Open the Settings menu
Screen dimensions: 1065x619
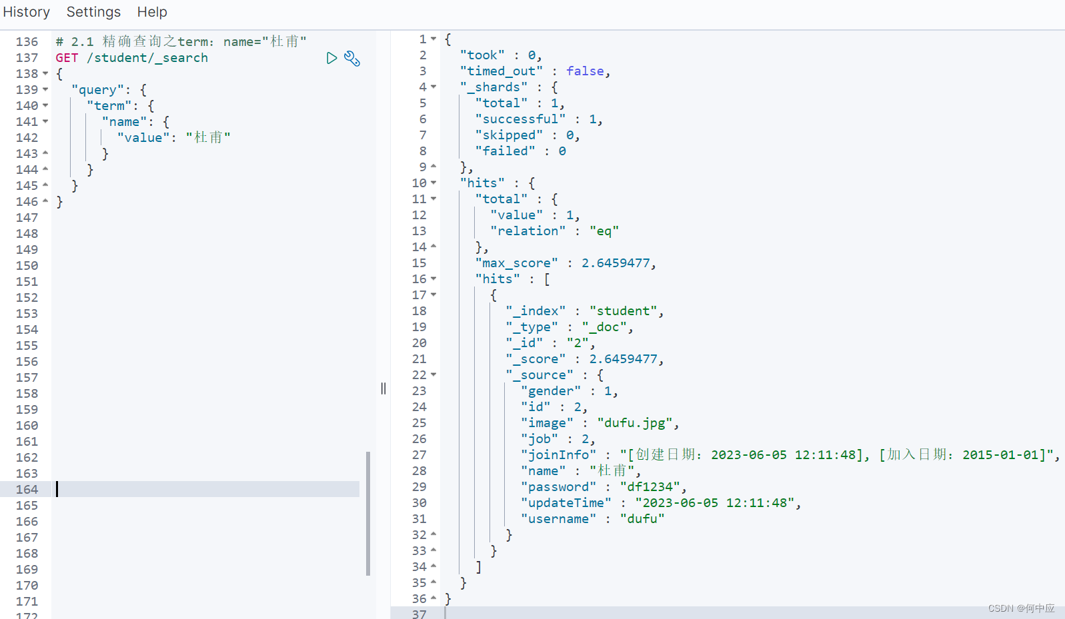93,12
